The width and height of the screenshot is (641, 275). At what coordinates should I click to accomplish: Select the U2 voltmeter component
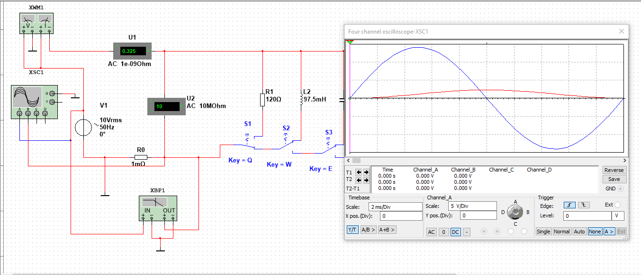pos(166,106)
